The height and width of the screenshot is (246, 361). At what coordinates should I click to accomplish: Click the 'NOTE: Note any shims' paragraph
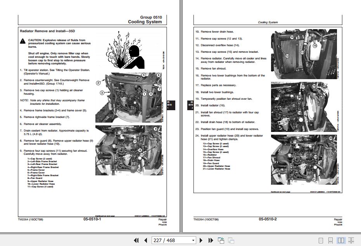point(52,102)
